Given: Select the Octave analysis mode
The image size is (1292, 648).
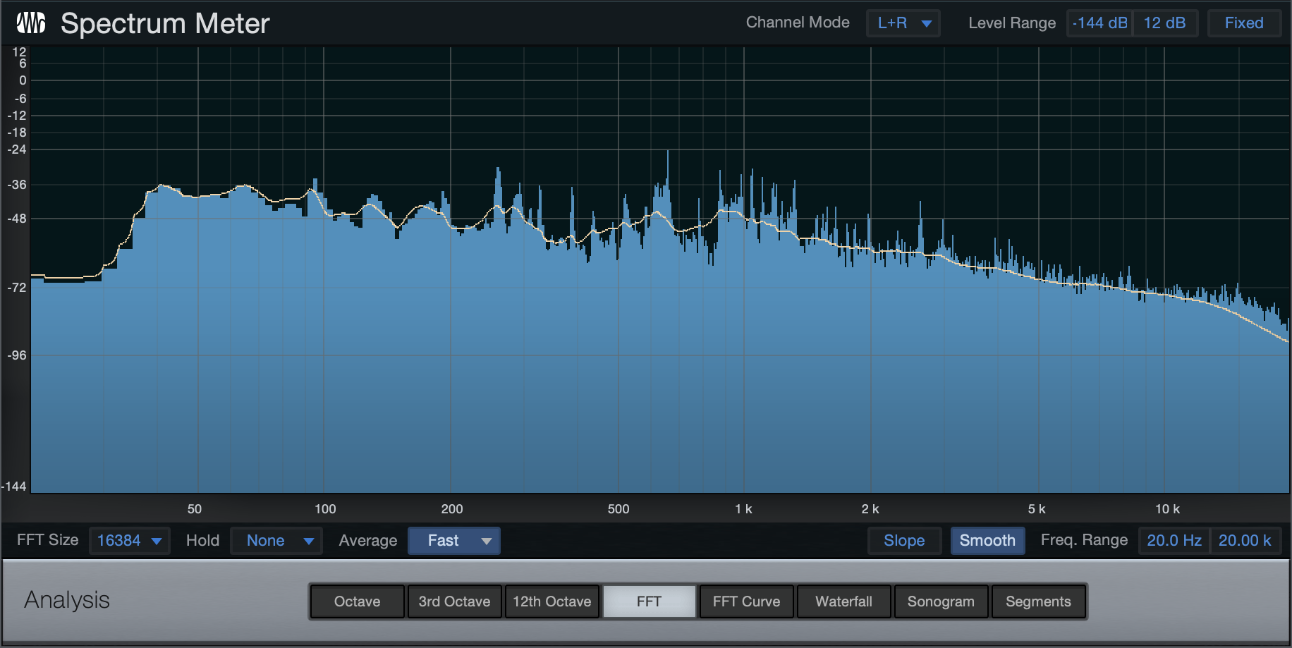Looking at the screenshot, I should pos(357,601).
